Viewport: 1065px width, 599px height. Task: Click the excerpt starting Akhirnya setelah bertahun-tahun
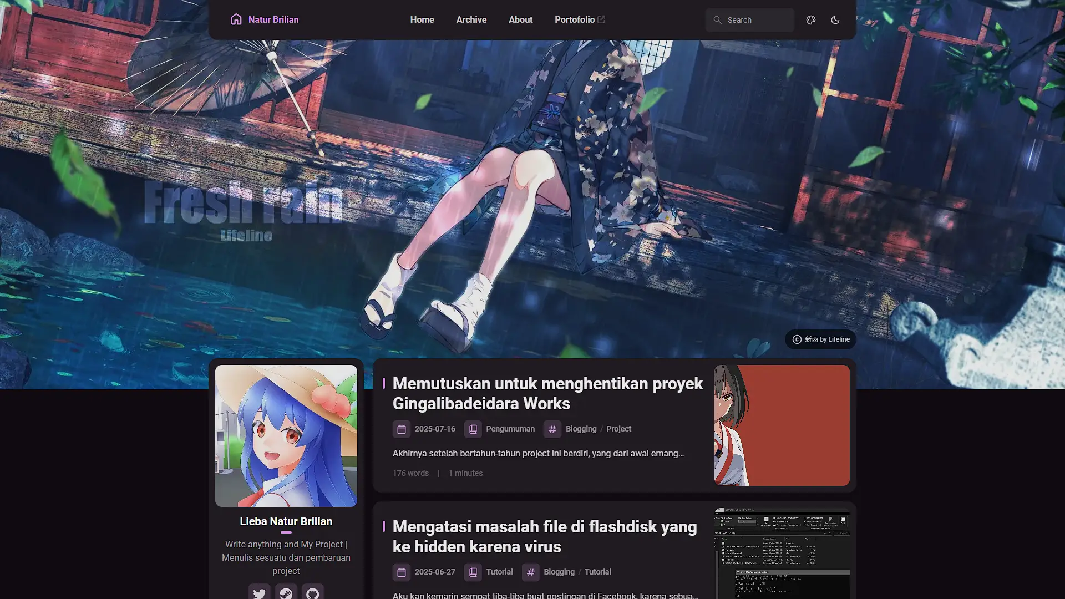[538, 454]
